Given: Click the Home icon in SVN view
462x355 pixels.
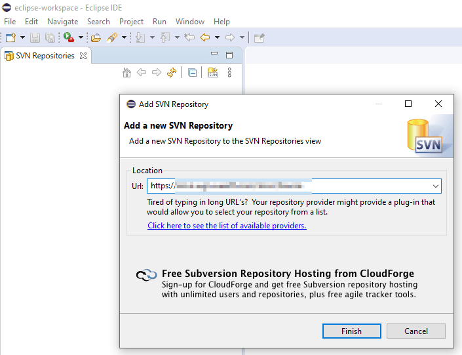Looking at the screenshot, I should pos(127,73).
